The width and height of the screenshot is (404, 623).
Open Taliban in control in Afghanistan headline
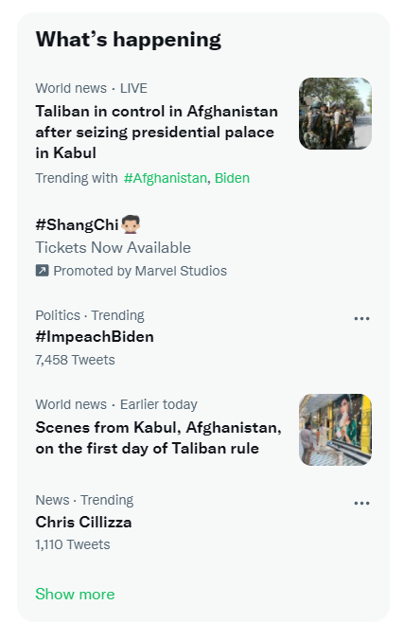(156, 132)
